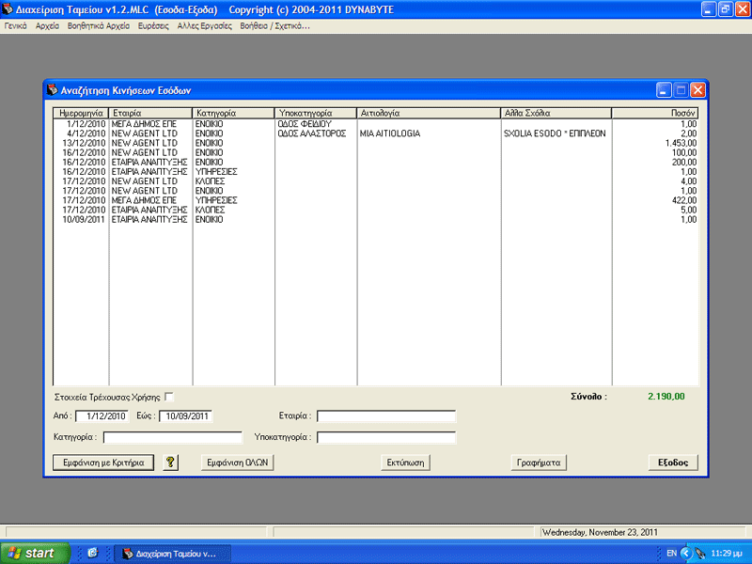This screenshot has width=752, height=564.
Task: Click the Εταιρία column header
Action: (x=150, y=113)
